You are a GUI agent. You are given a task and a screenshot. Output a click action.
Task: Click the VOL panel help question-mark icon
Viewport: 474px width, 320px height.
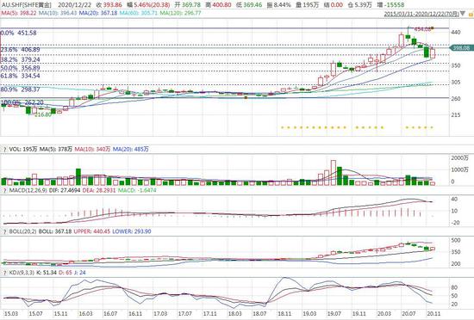click(4, 150)
